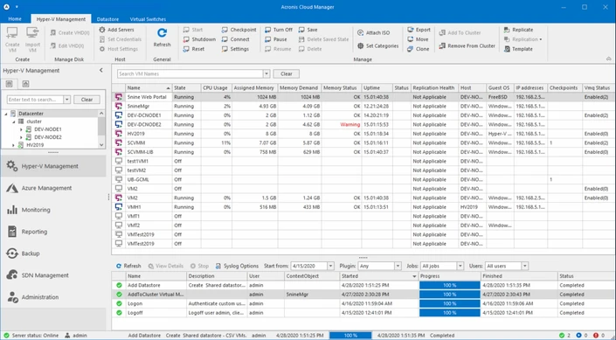Image resolution: width=616 pixels, height=340 pixels.
Task: Click the Checkpoint toolbar icon
Action: click(x=225, y=30)
